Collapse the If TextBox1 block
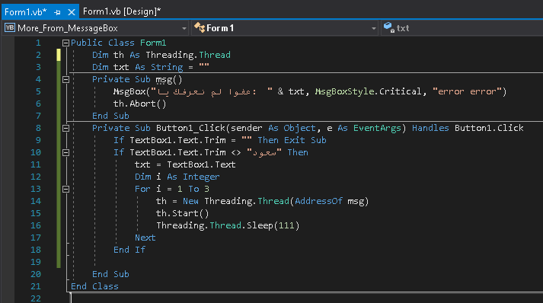Image resolution: width=543 pixels, height=303 pixels. (x=65, y=153)
